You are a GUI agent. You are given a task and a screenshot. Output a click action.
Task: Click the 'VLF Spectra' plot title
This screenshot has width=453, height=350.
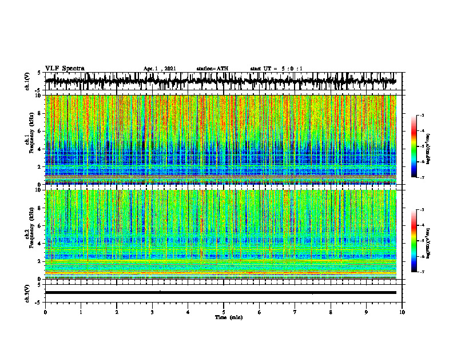pyautogui.click(x=65, y=69)
